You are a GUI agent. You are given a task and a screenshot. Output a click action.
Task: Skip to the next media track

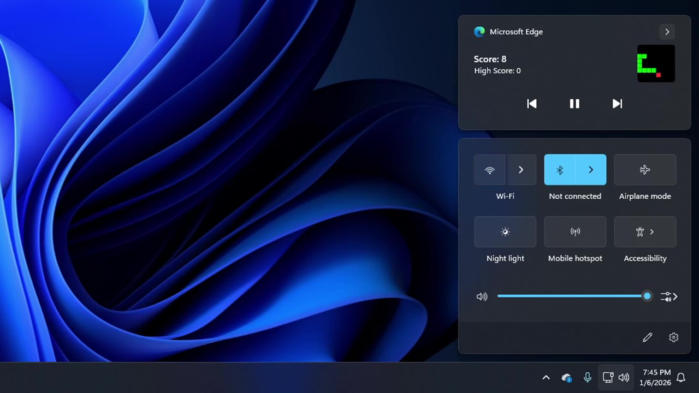coord(617,104)
